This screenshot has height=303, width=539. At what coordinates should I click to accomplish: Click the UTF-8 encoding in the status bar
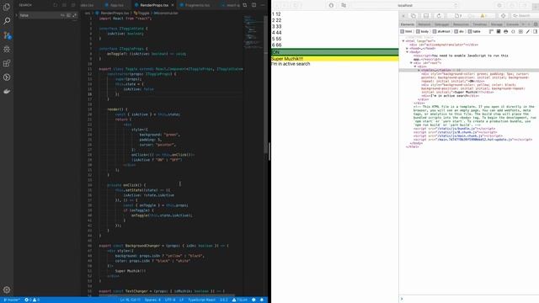pos(170,300)
